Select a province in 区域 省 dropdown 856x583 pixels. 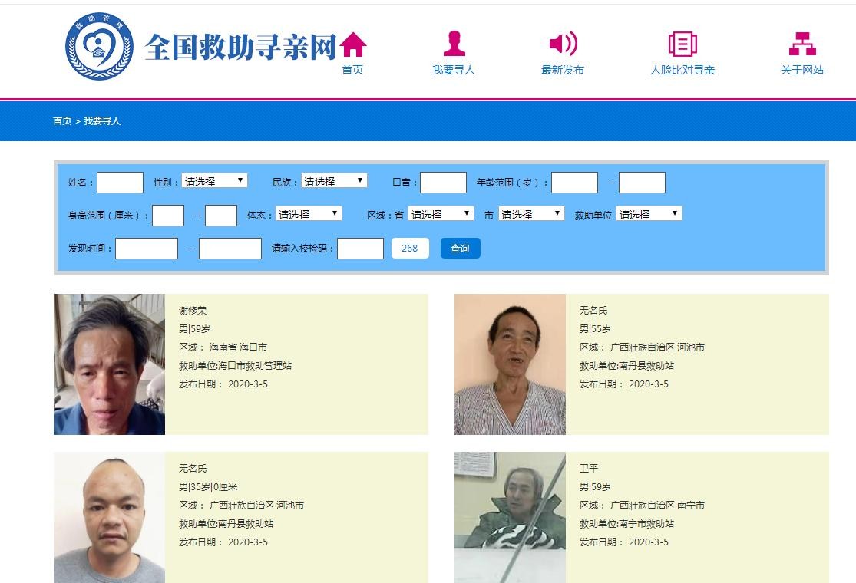pos(441,214)
